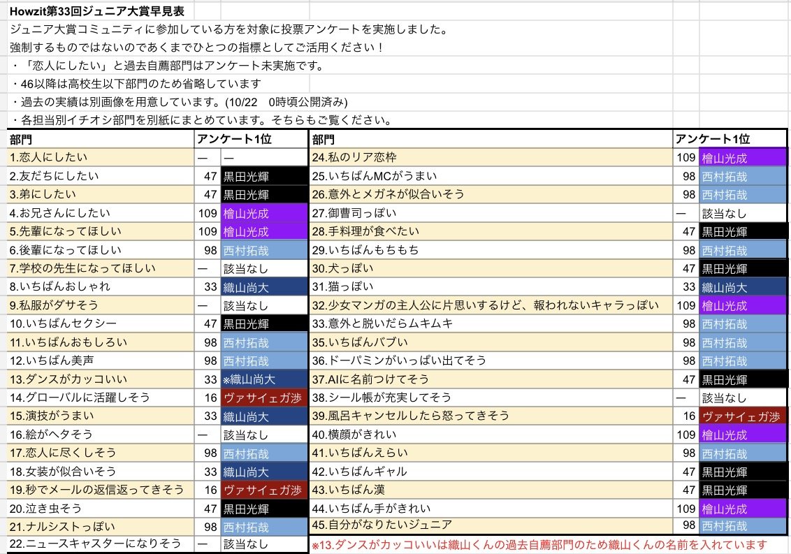Select cell 24.私のリア恋枠
Viewport: 791px width, 554px height.
(491, 157)
